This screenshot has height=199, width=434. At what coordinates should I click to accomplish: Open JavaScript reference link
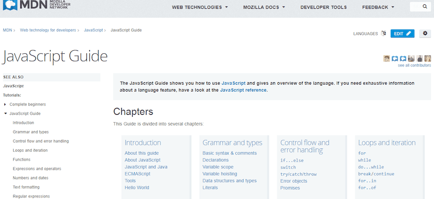pyautogui.click(x=243, y=90)
